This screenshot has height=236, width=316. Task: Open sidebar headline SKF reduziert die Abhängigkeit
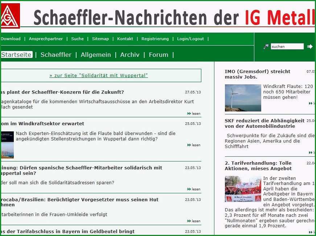[x=264, y=123]
